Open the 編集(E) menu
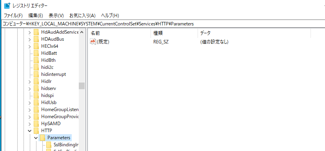The image size is (325, 151). pos(35,16)
